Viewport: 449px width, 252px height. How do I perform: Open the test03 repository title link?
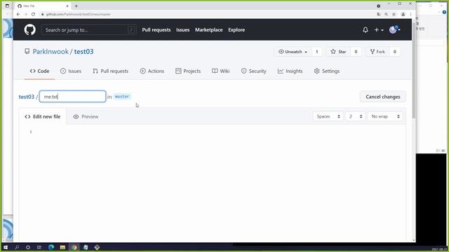(83, 52)
